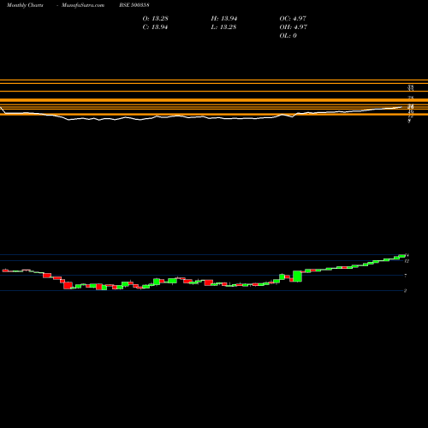Click the 'OH: 4.97' readout
Screen dimensions: 428x428
click(293, 27)
